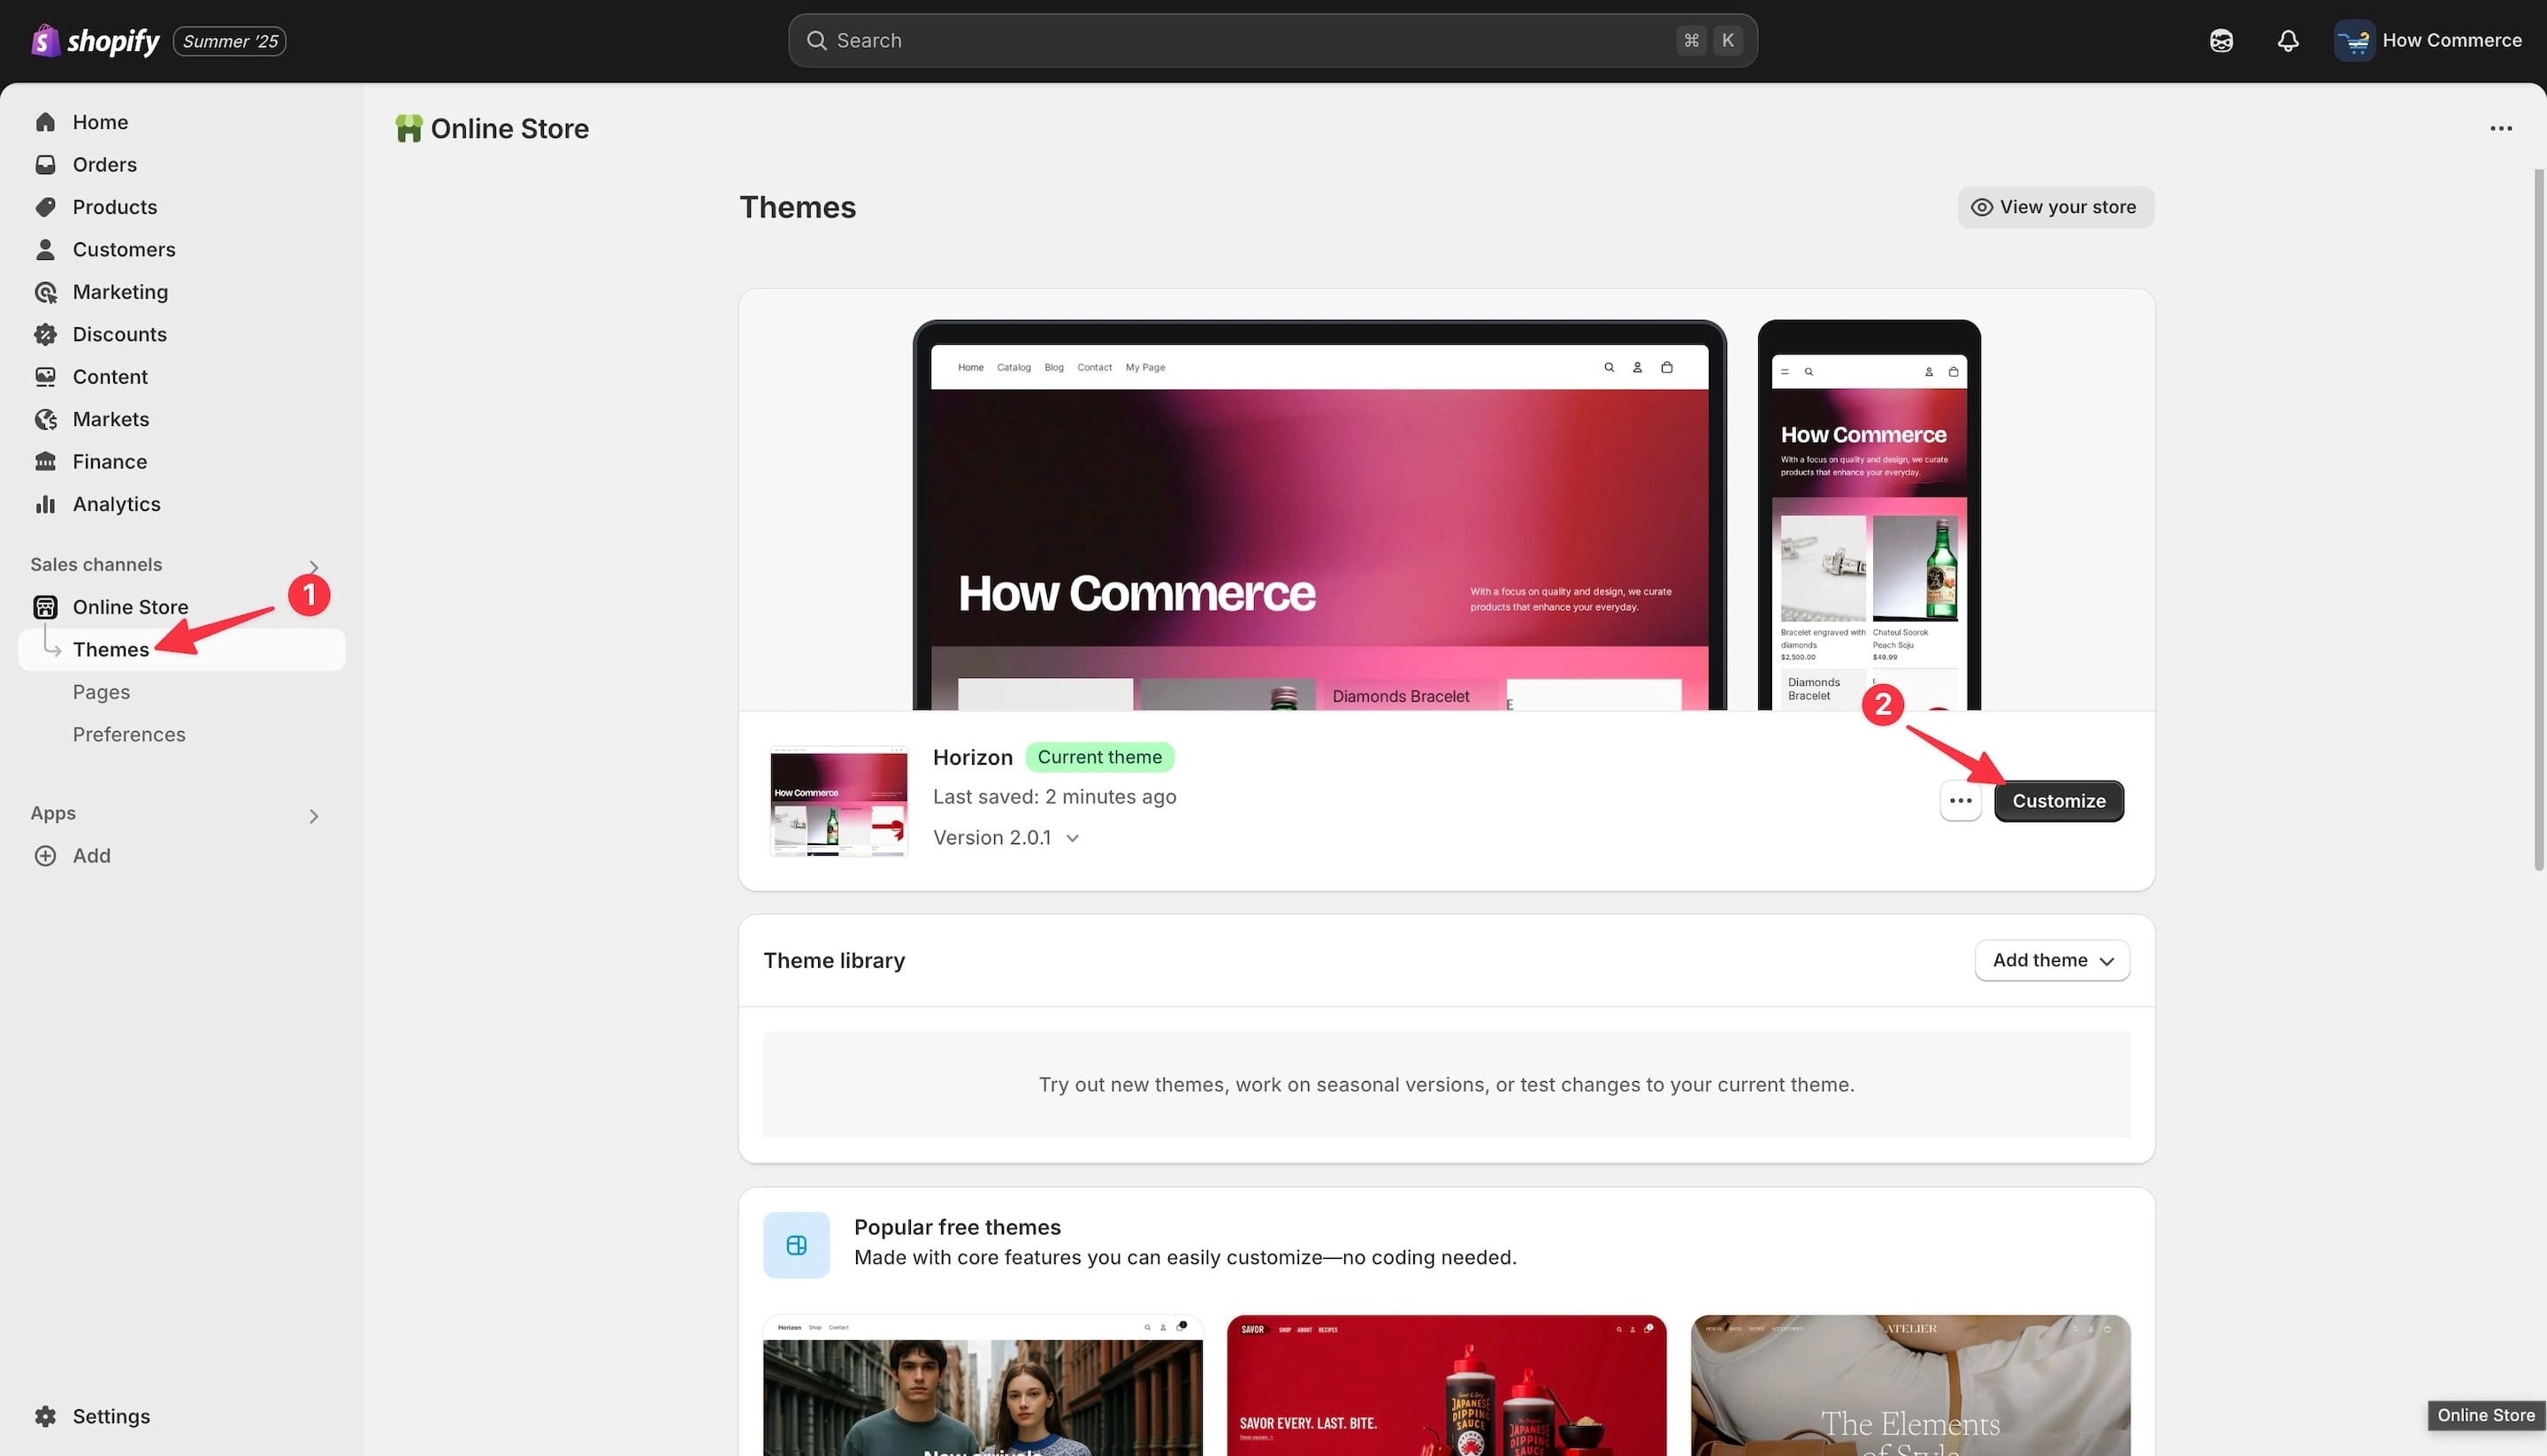Select the Orders inbox icon
Viewport: 2547px width, 1456px height.
pyautogui.click(x=45, y=164)
